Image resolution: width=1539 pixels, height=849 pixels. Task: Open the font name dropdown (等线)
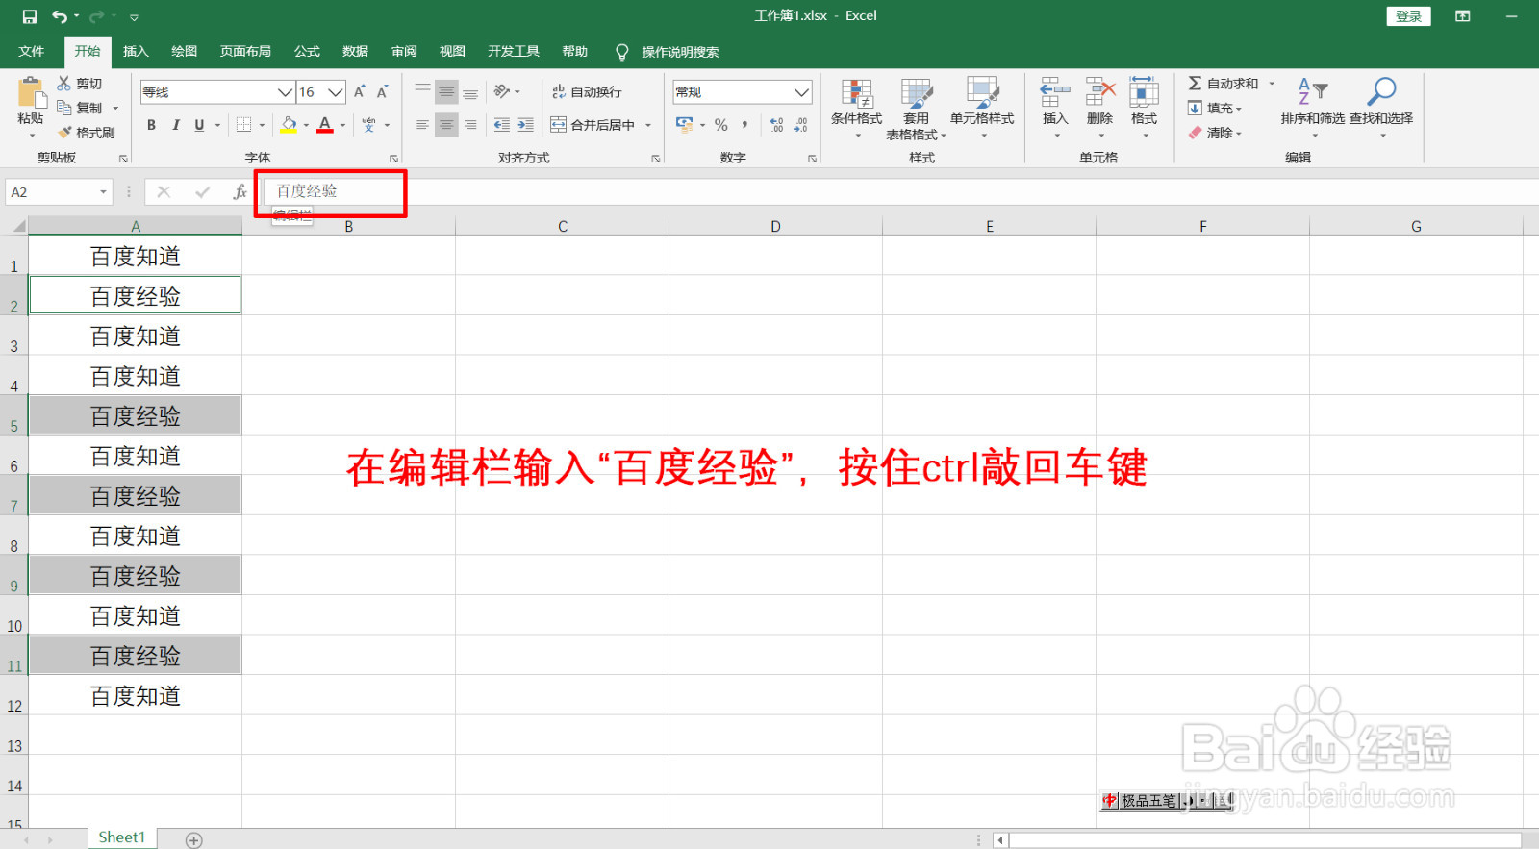click(x=285, y=92)
